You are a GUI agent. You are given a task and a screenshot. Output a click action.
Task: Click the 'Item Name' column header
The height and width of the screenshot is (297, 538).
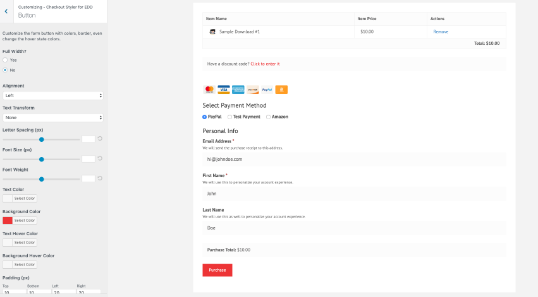click(216, 19)
